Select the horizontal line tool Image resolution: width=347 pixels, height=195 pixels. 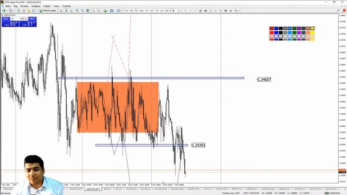(190, 11)
